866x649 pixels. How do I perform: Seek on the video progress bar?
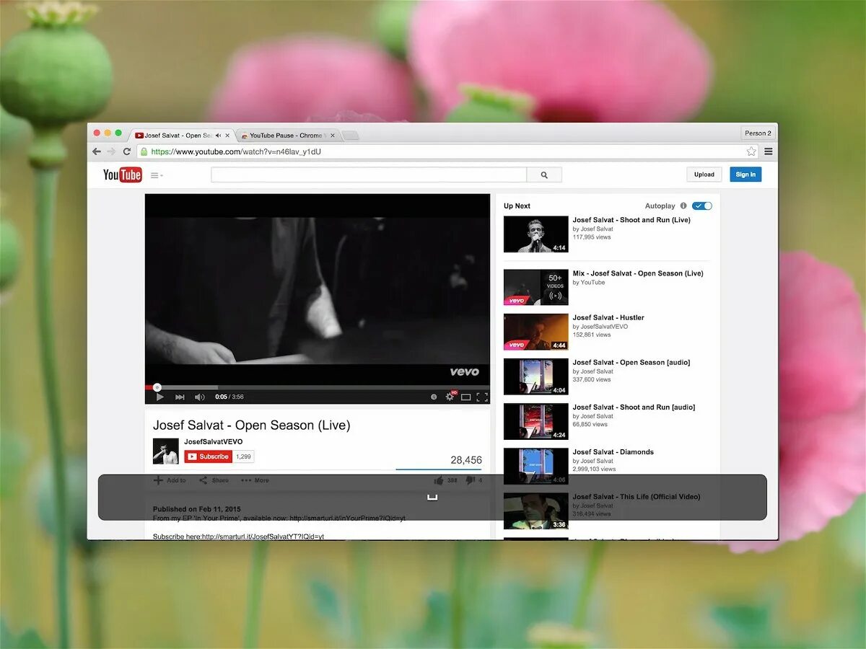318,387
